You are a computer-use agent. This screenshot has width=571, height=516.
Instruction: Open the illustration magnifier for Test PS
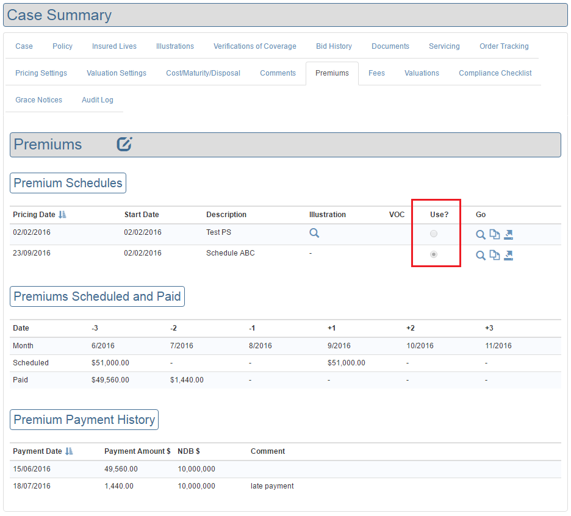[x=314, y=233]
